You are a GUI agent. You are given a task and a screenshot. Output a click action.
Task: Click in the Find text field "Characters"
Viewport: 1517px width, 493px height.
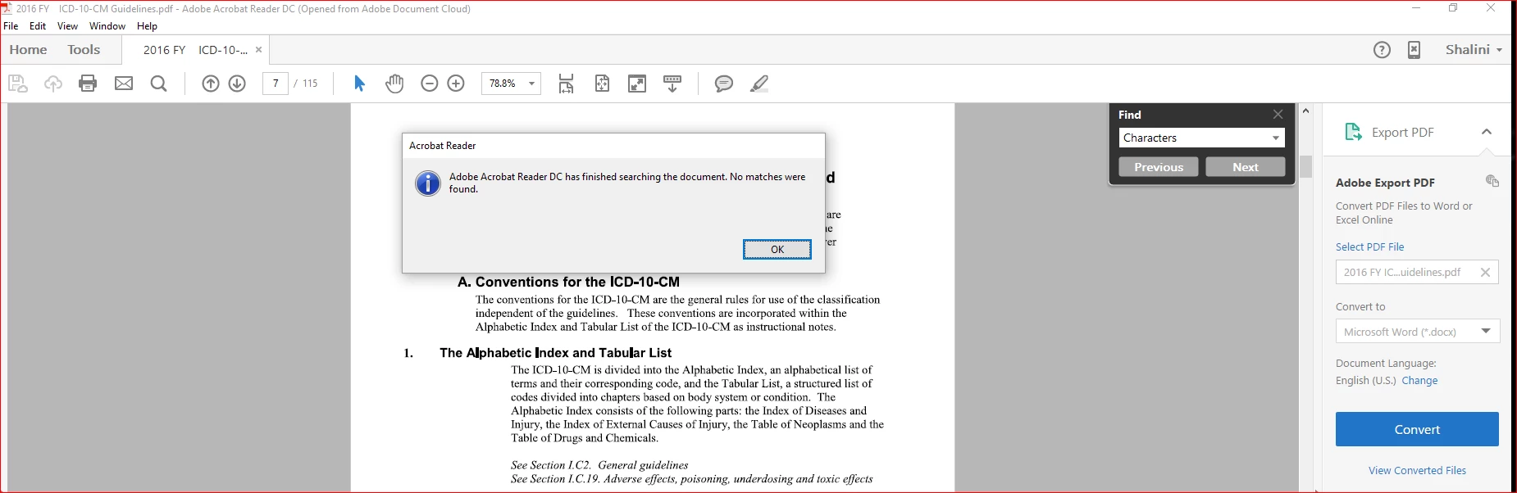(x=1193, y=138)
